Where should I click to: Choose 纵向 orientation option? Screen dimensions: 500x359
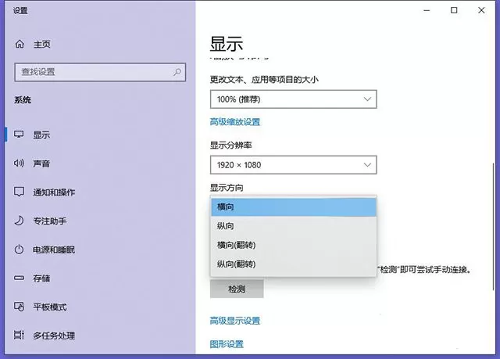pyautogui.click(x=294, y=226)
